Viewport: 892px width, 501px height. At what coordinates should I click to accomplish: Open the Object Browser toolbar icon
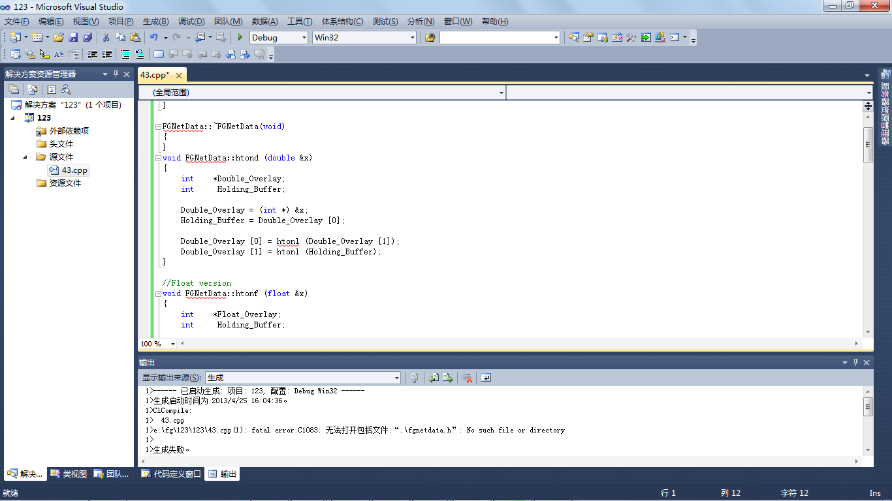click(617, 37)
